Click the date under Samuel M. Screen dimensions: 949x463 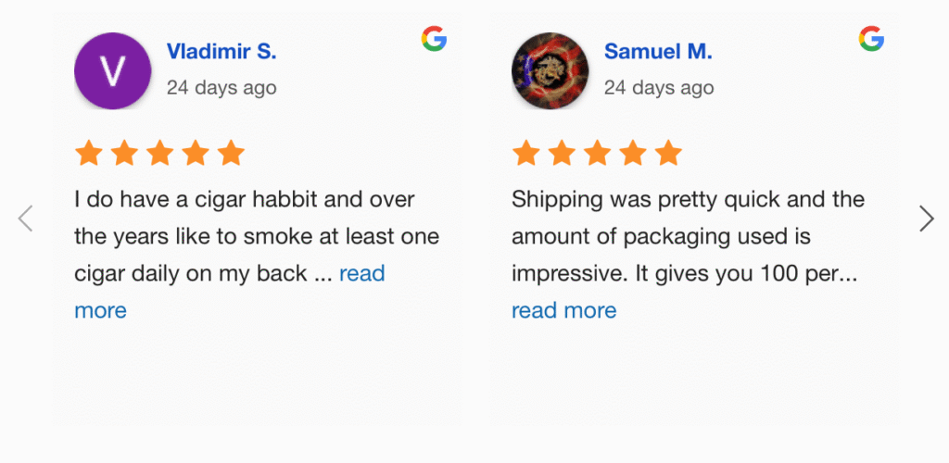click(659, 88)
